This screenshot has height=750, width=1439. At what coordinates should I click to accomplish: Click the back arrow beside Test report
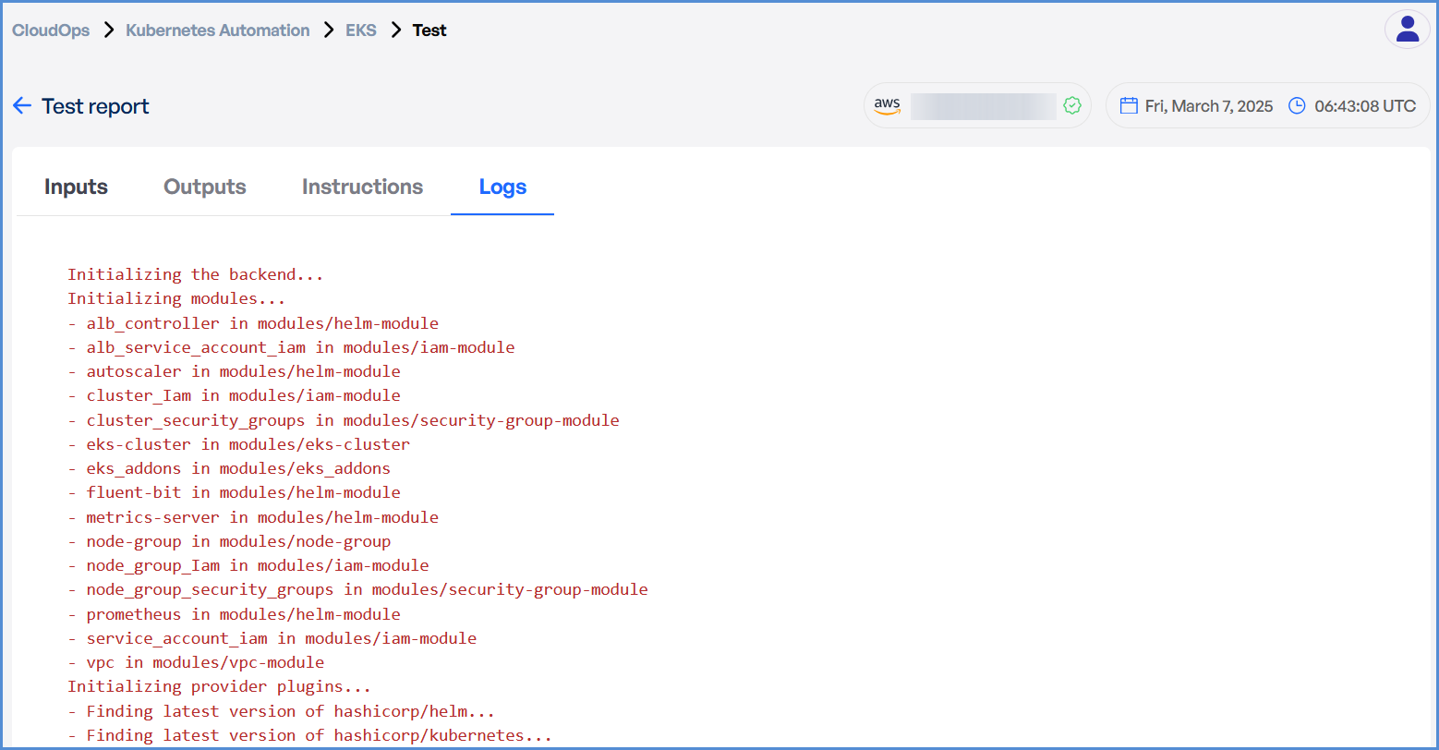point(22,106)
